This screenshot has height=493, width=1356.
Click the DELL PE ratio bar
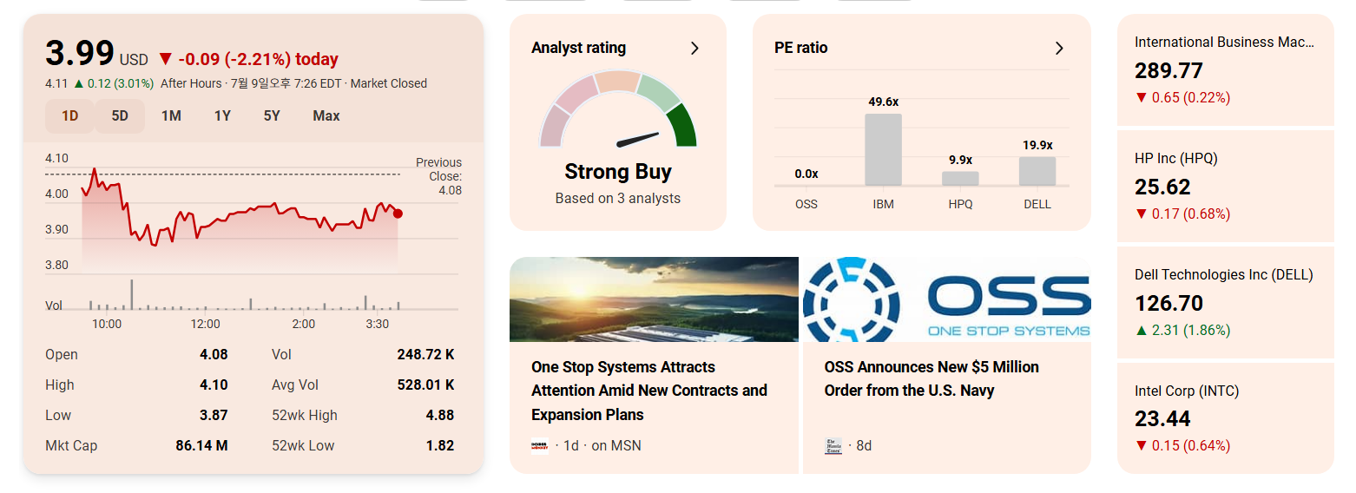coord(1037,171)
